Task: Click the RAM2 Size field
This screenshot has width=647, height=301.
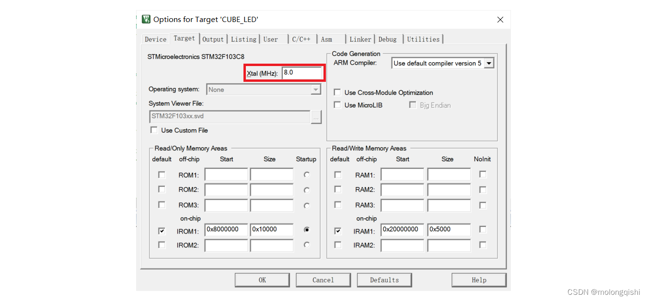Action: [449, 190]
